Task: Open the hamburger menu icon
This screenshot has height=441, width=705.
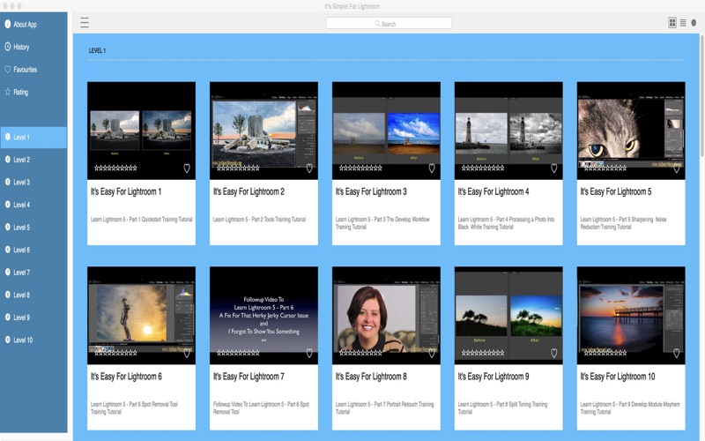Action: click(85, 23)
